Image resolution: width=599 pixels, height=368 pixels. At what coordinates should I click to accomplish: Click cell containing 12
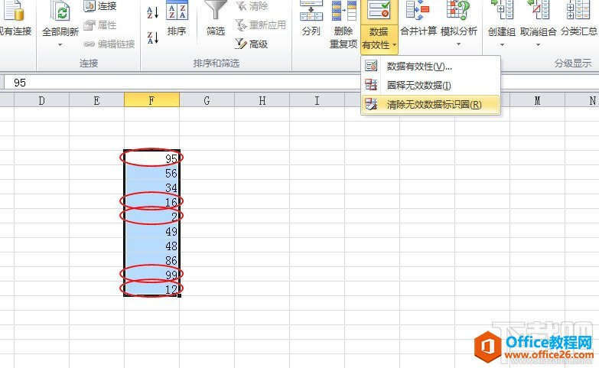[151, 289]
